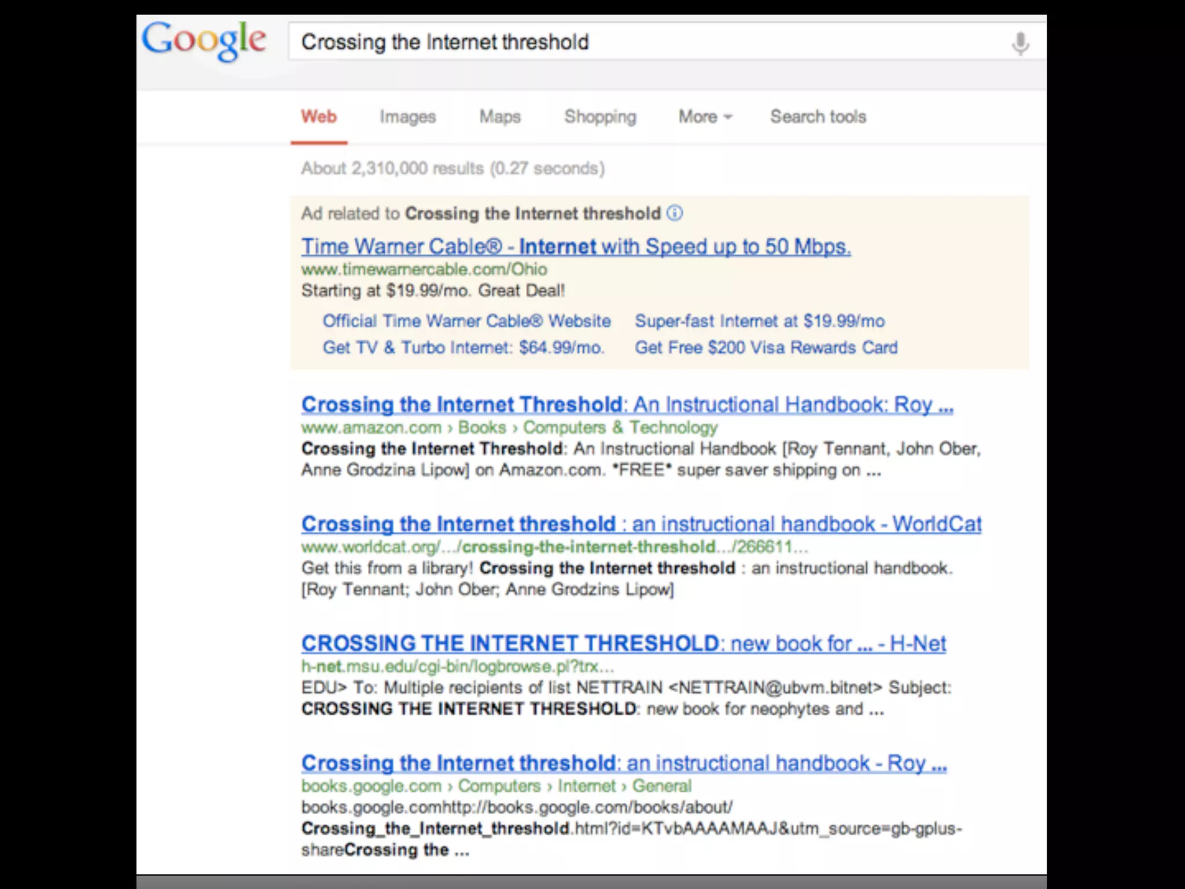1185x889 pixels.
Task: Click Super-fast Internet at $19.99/mo link
Action: 759,321
